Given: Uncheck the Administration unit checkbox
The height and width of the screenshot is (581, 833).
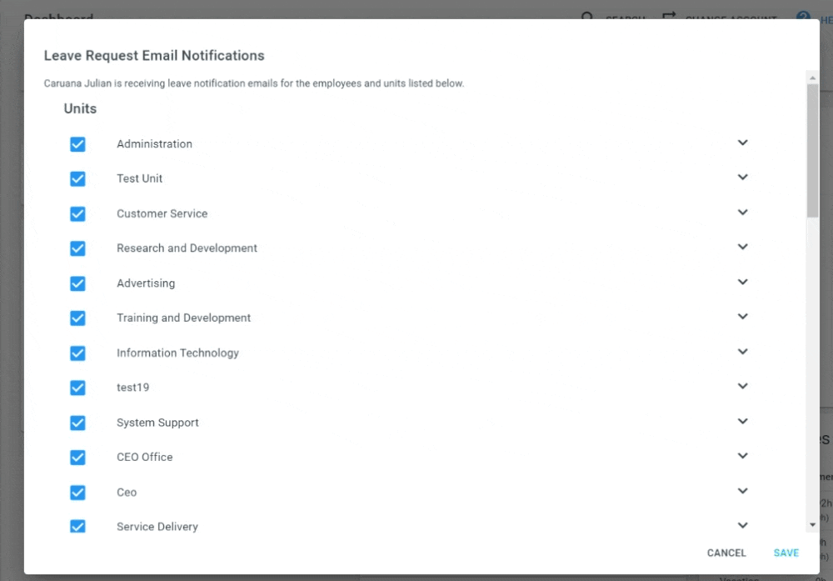Looking at the screenshot, I should click(77, 144).
